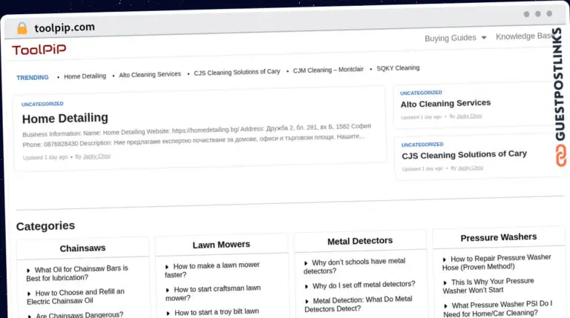Open the Buying Guides menu item
Image resolution: width=570 pixels, height=318 pixels.
451,38
